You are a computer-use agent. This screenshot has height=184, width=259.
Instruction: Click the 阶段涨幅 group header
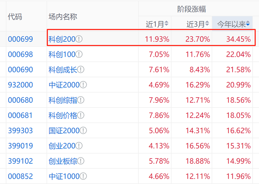192,9
